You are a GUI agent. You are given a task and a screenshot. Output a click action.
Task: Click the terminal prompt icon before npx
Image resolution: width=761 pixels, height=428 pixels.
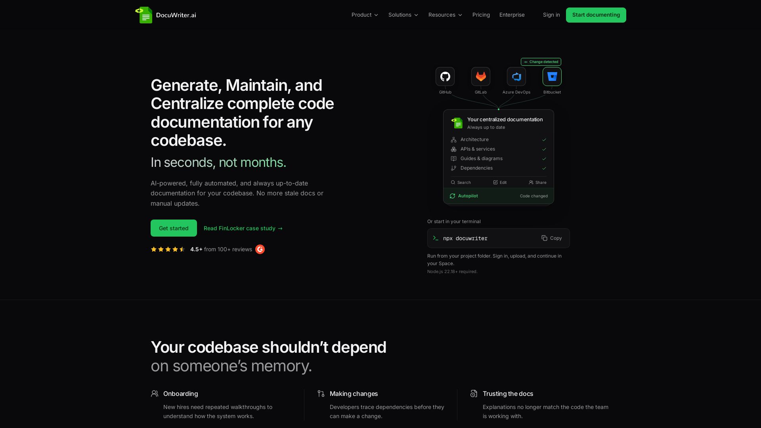(436, 238)
